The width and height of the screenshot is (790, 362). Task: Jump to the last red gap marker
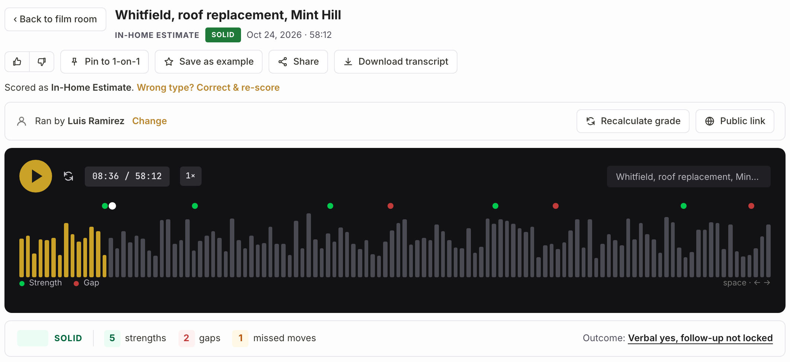point(751,206)
